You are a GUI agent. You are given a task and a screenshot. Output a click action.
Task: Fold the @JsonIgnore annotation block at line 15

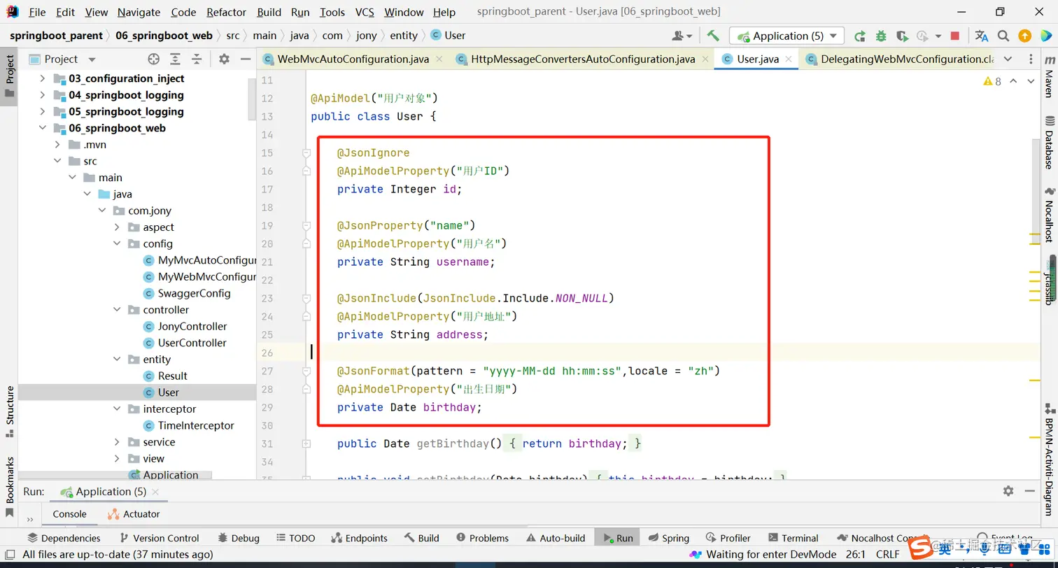coord(306,152)
